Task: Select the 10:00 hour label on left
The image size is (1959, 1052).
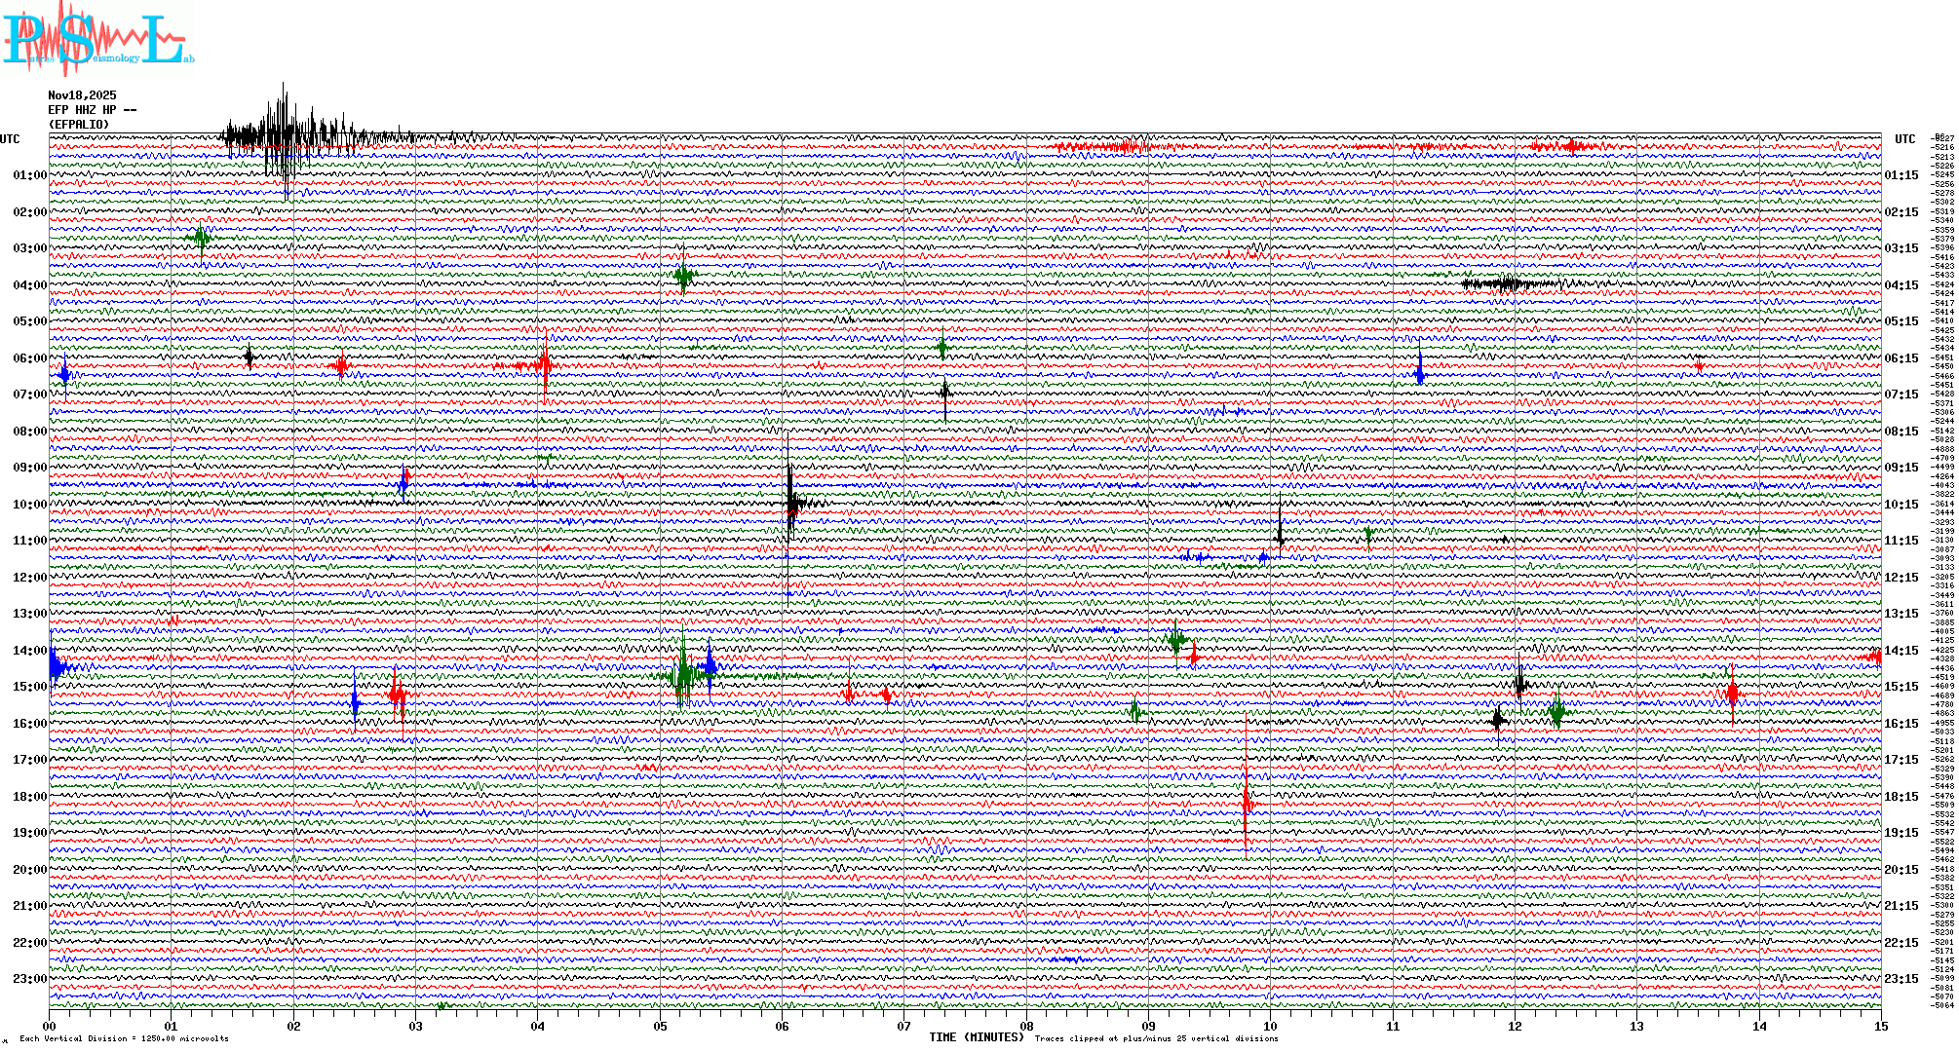Action: coord(29,505)
